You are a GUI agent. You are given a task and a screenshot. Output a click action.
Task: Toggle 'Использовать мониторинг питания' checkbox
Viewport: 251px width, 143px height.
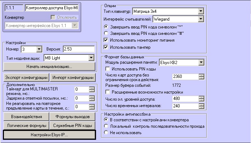click(x=107, y=40)
